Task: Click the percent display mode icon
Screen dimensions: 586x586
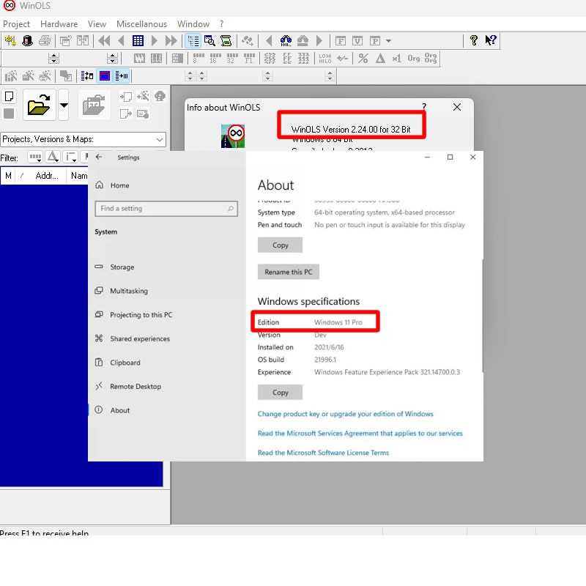Action: [x=363, y=59]
